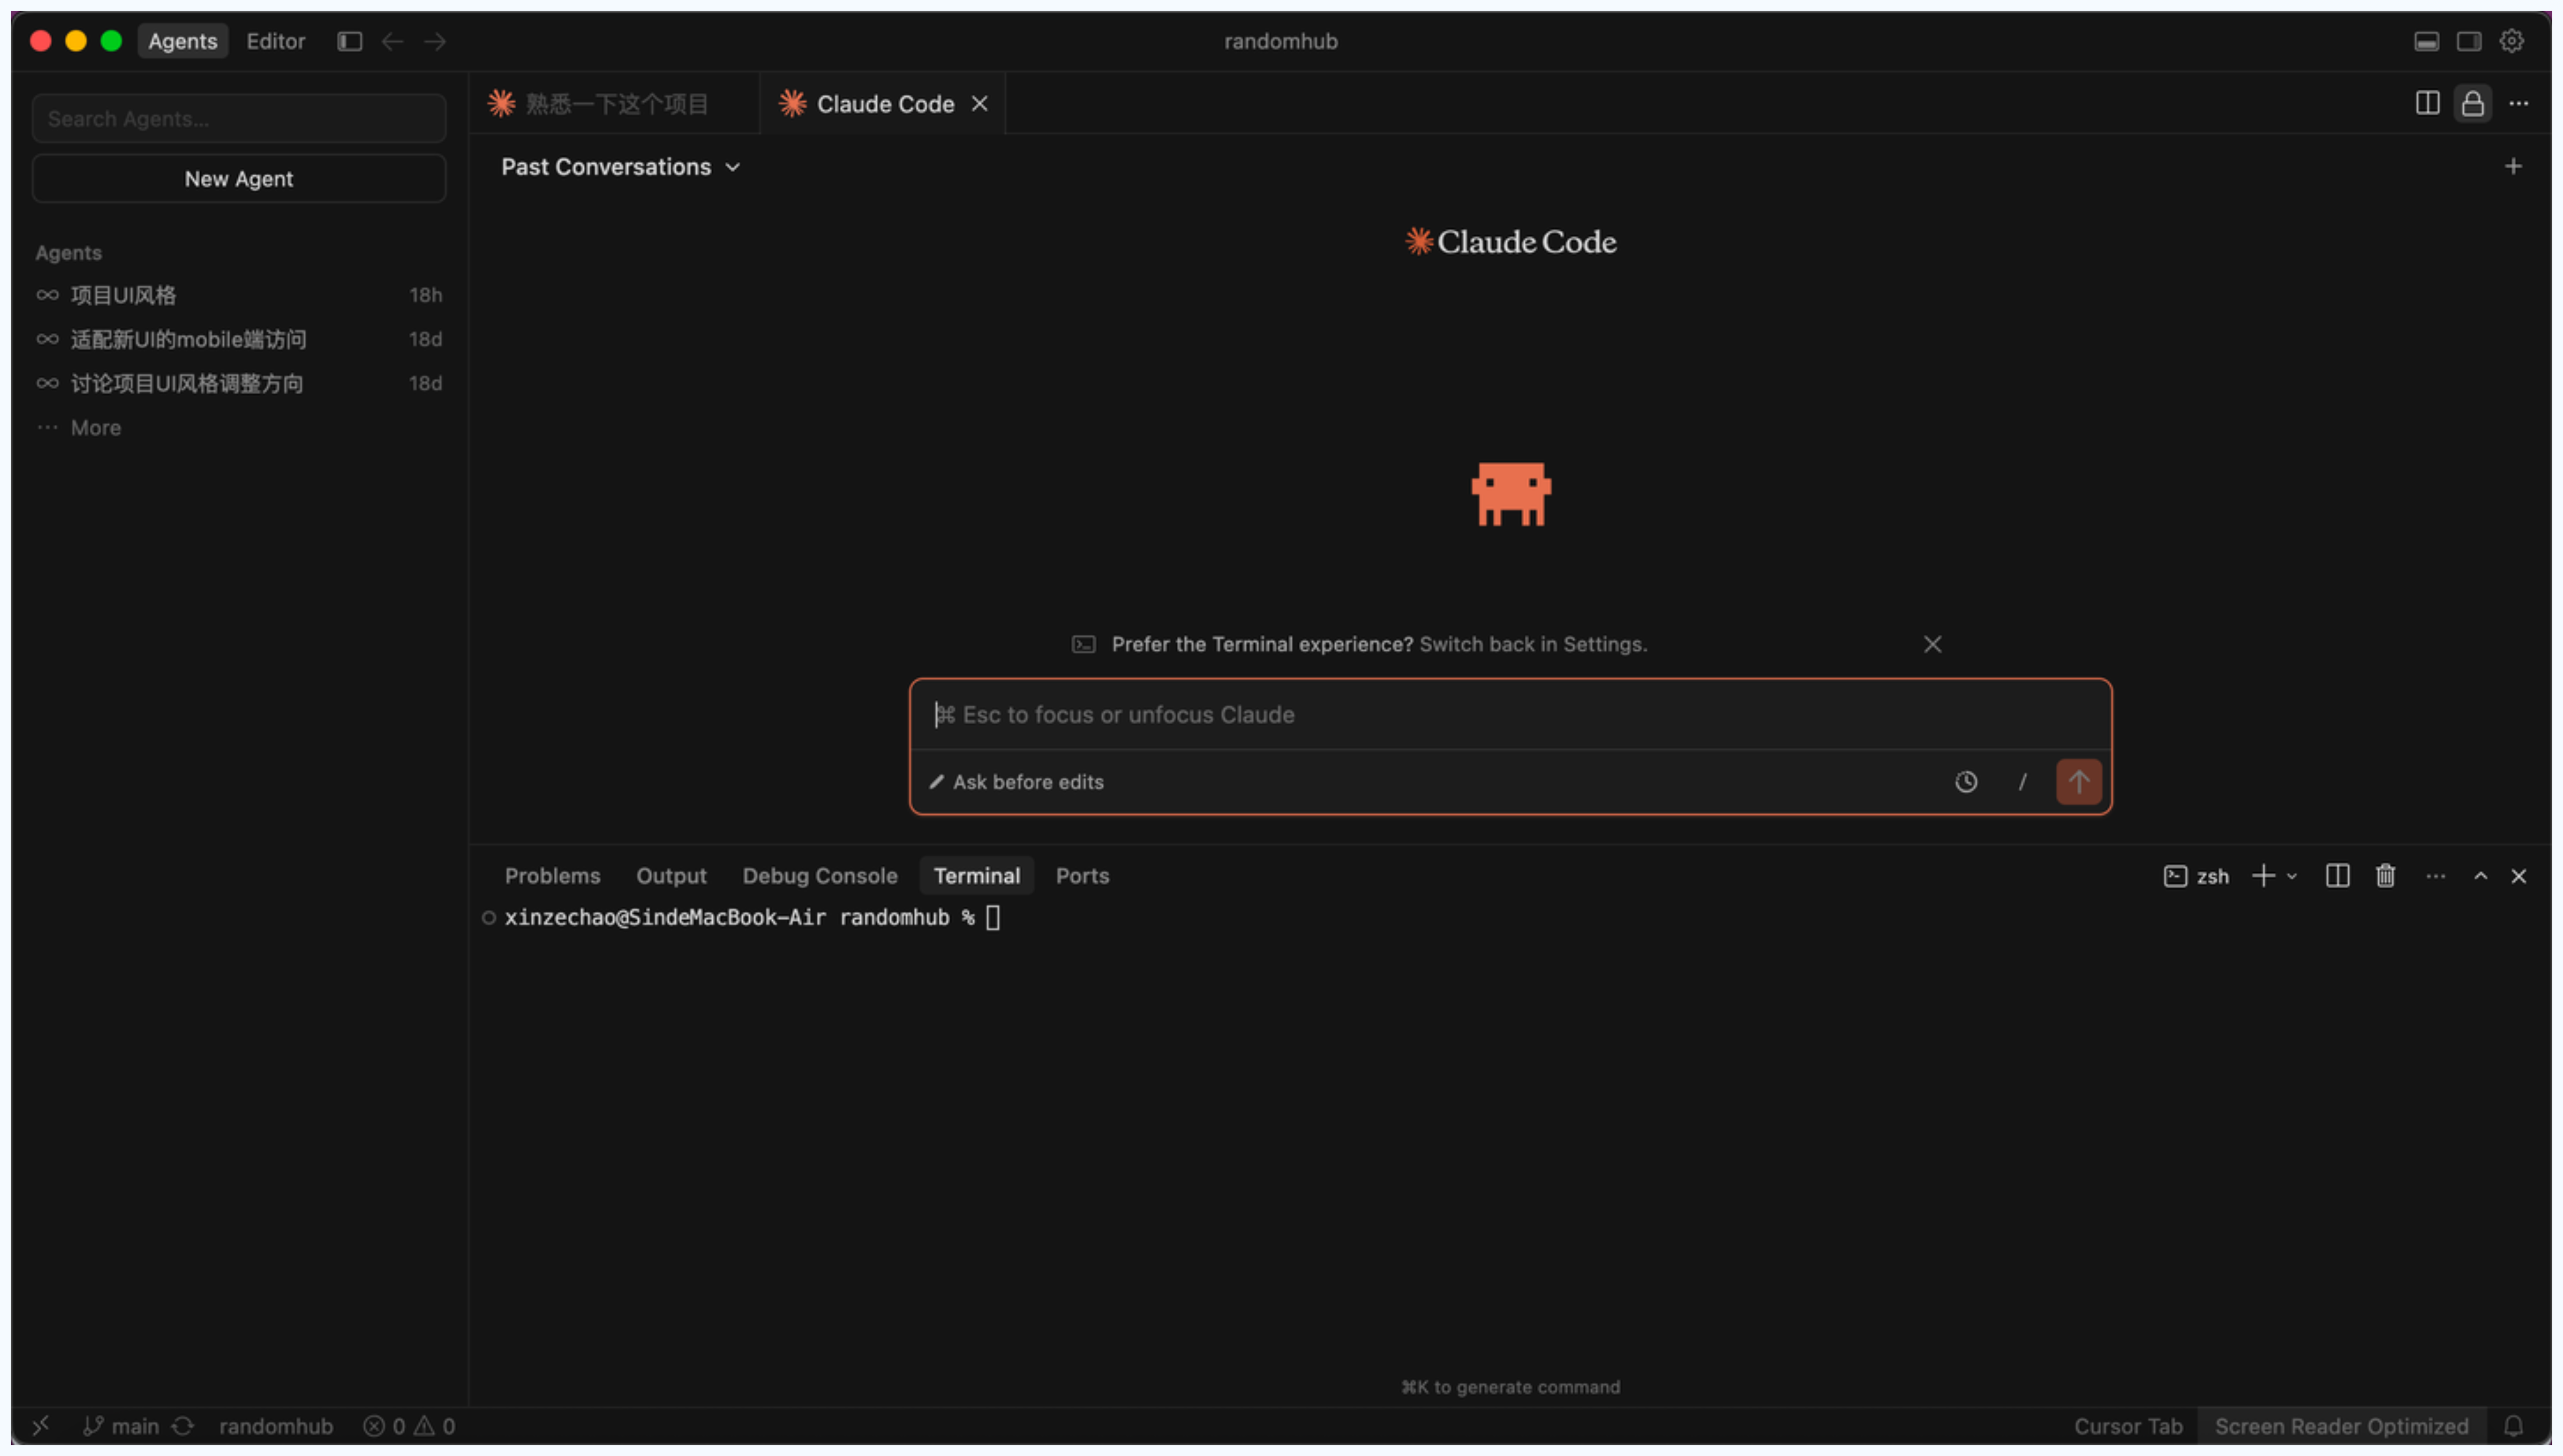
Task: Switch branch via main in status bar
Action: click(x=122, y=1426)
